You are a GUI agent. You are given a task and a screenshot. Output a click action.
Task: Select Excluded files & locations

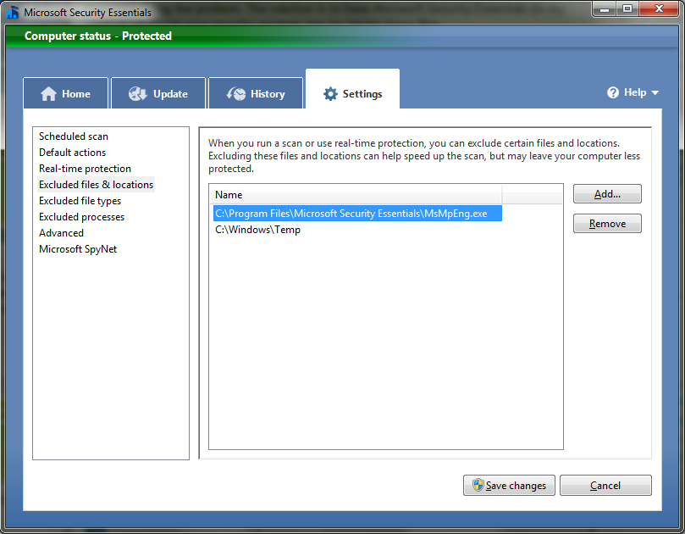tap(97, 185)
